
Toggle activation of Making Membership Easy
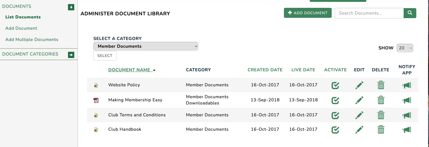pos(335,100)
